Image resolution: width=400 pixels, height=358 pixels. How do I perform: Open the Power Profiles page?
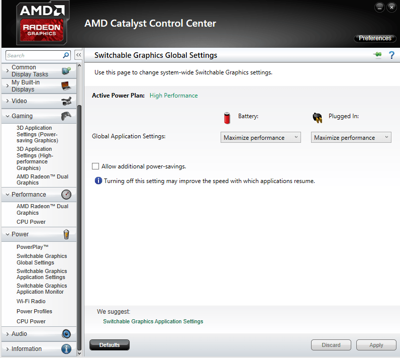coord(35,311)
